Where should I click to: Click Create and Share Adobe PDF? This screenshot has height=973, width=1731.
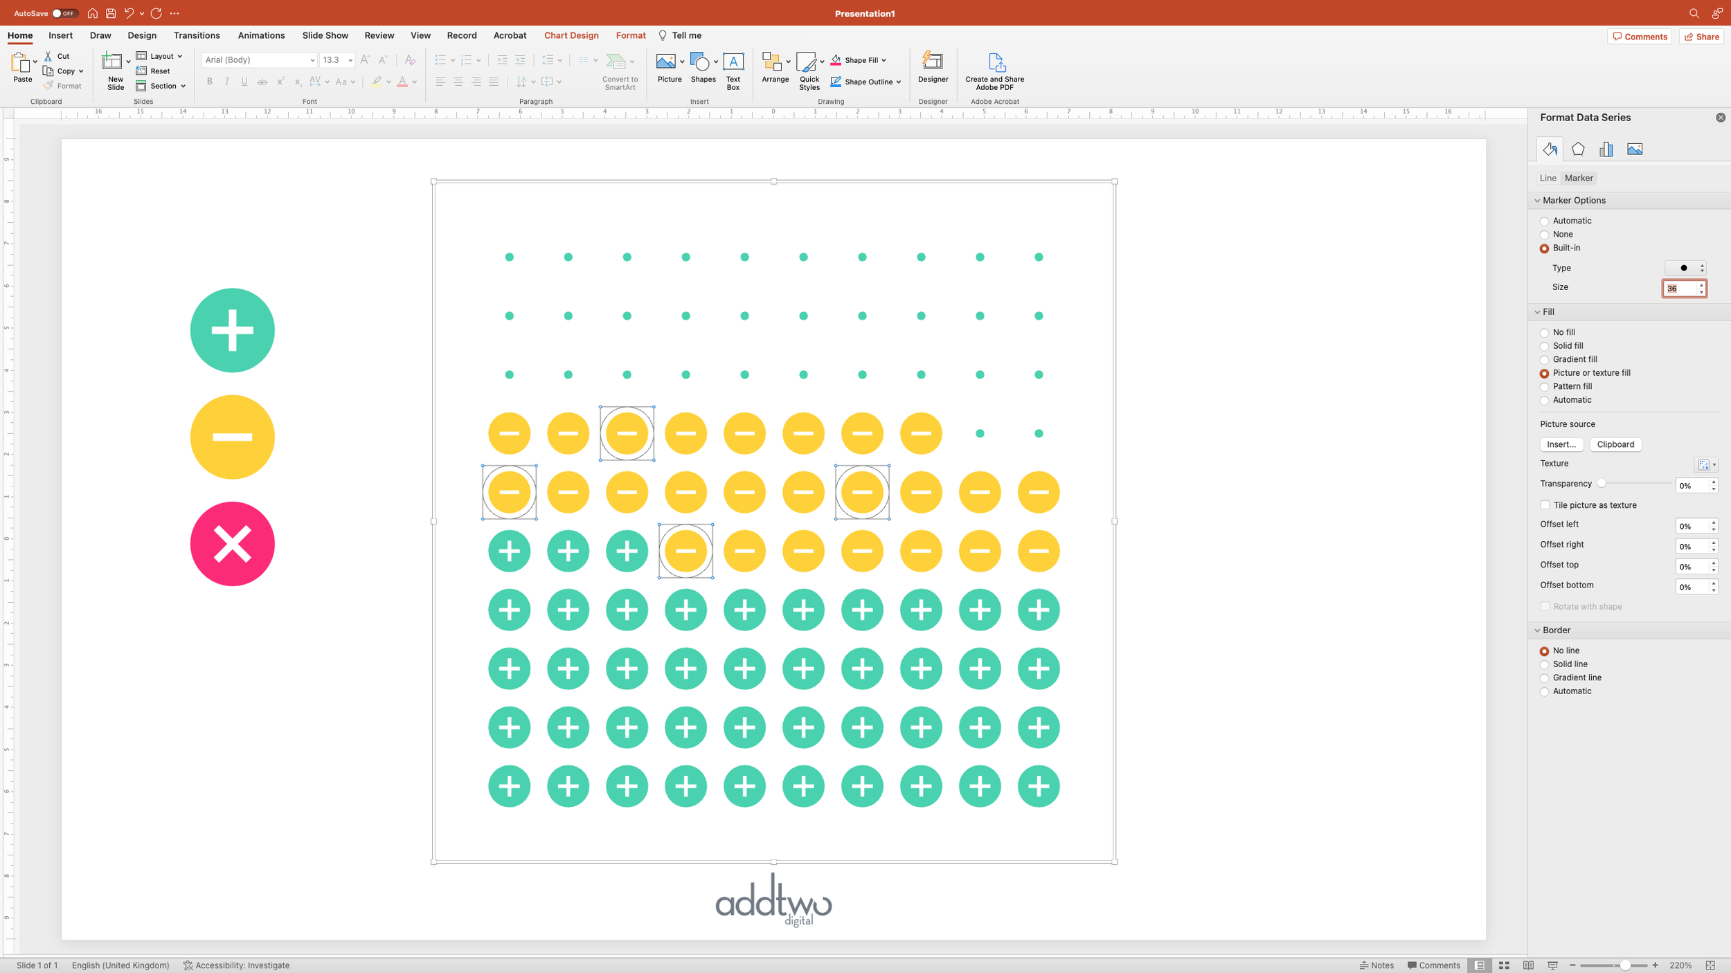994,71
